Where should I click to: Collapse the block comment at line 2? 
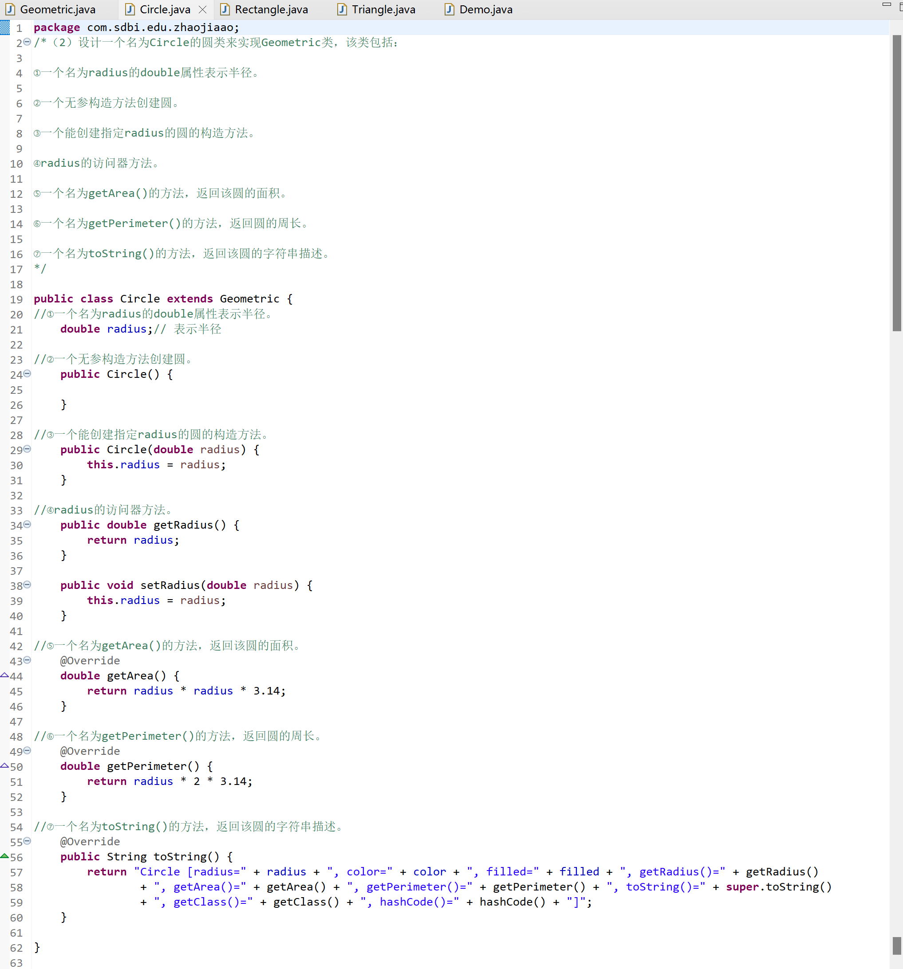coord(28,42)
